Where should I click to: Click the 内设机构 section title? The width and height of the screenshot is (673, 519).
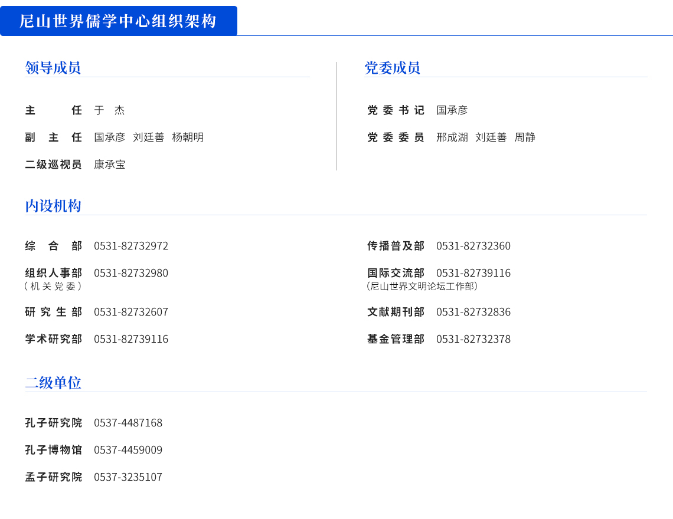pyautogui.click(x=52, y=206)
